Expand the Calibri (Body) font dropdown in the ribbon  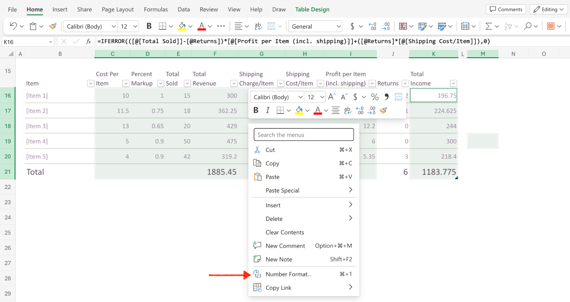pos(113,26)
